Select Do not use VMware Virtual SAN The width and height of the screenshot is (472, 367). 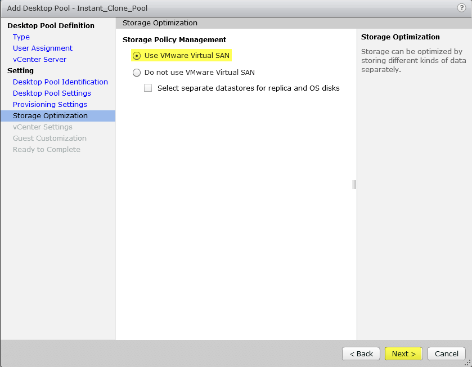pyautogui.click(x=137, y=73)
